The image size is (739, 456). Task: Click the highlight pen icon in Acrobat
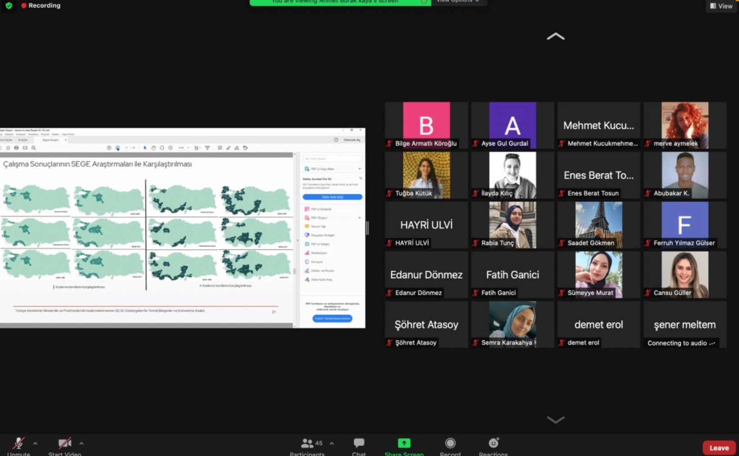(x=228, y=148)
